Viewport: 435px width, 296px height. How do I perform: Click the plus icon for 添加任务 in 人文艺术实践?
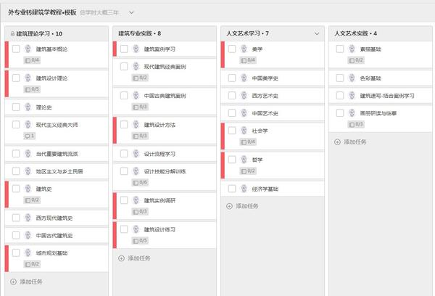(337, 142)
